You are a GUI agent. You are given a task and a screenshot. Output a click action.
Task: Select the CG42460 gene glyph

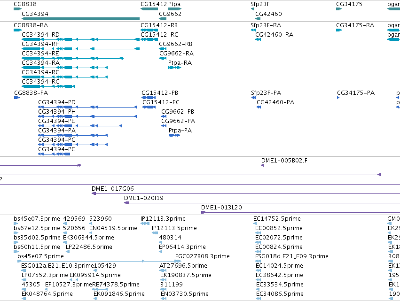(258, 19)
